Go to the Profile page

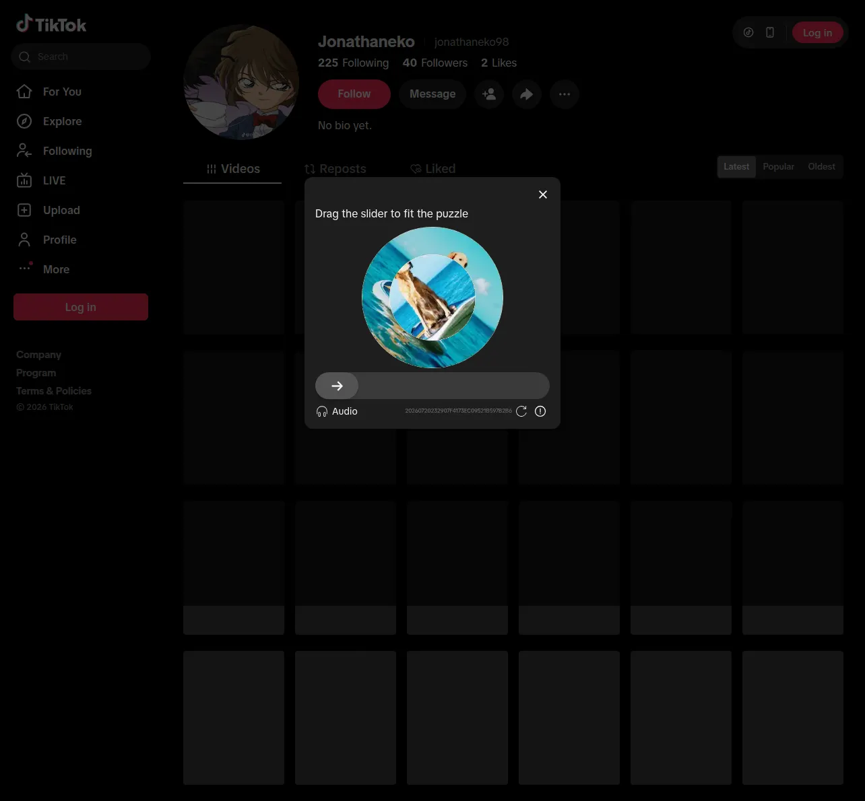[59, 240]
